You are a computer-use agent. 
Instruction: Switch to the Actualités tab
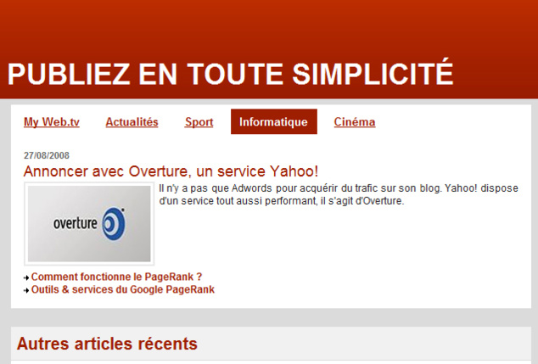coord(132,122)
